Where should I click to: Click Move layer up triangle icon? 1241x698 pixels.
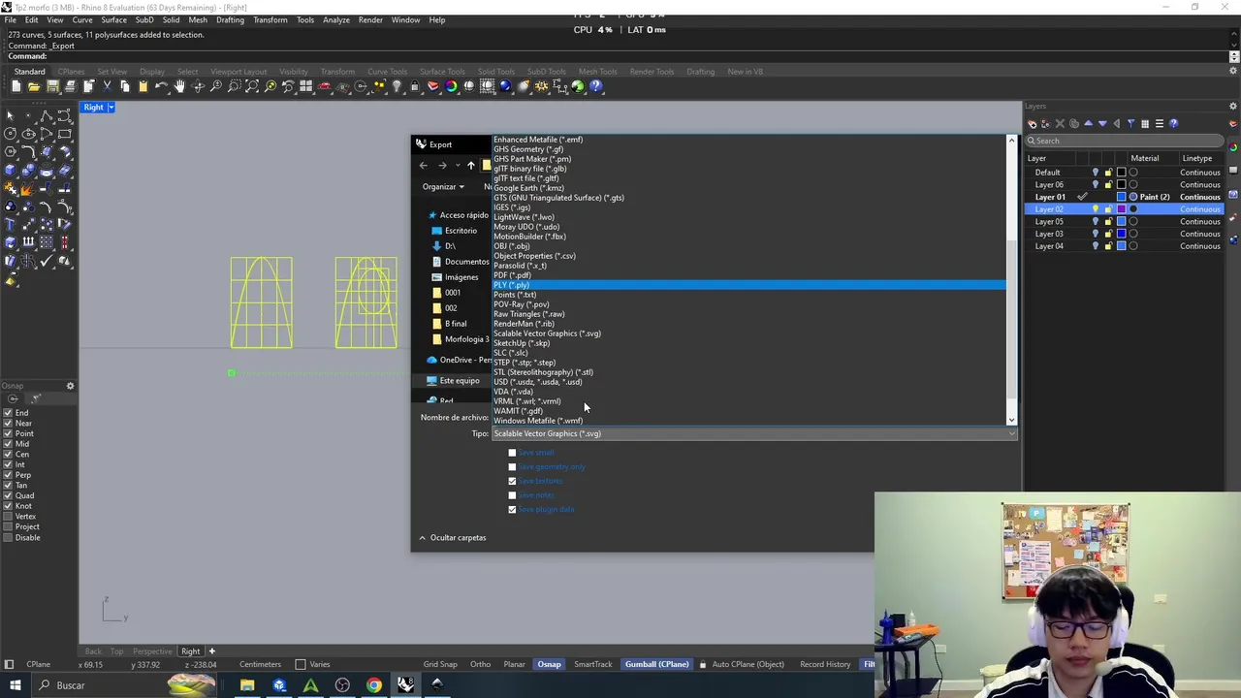[1088, 123]
